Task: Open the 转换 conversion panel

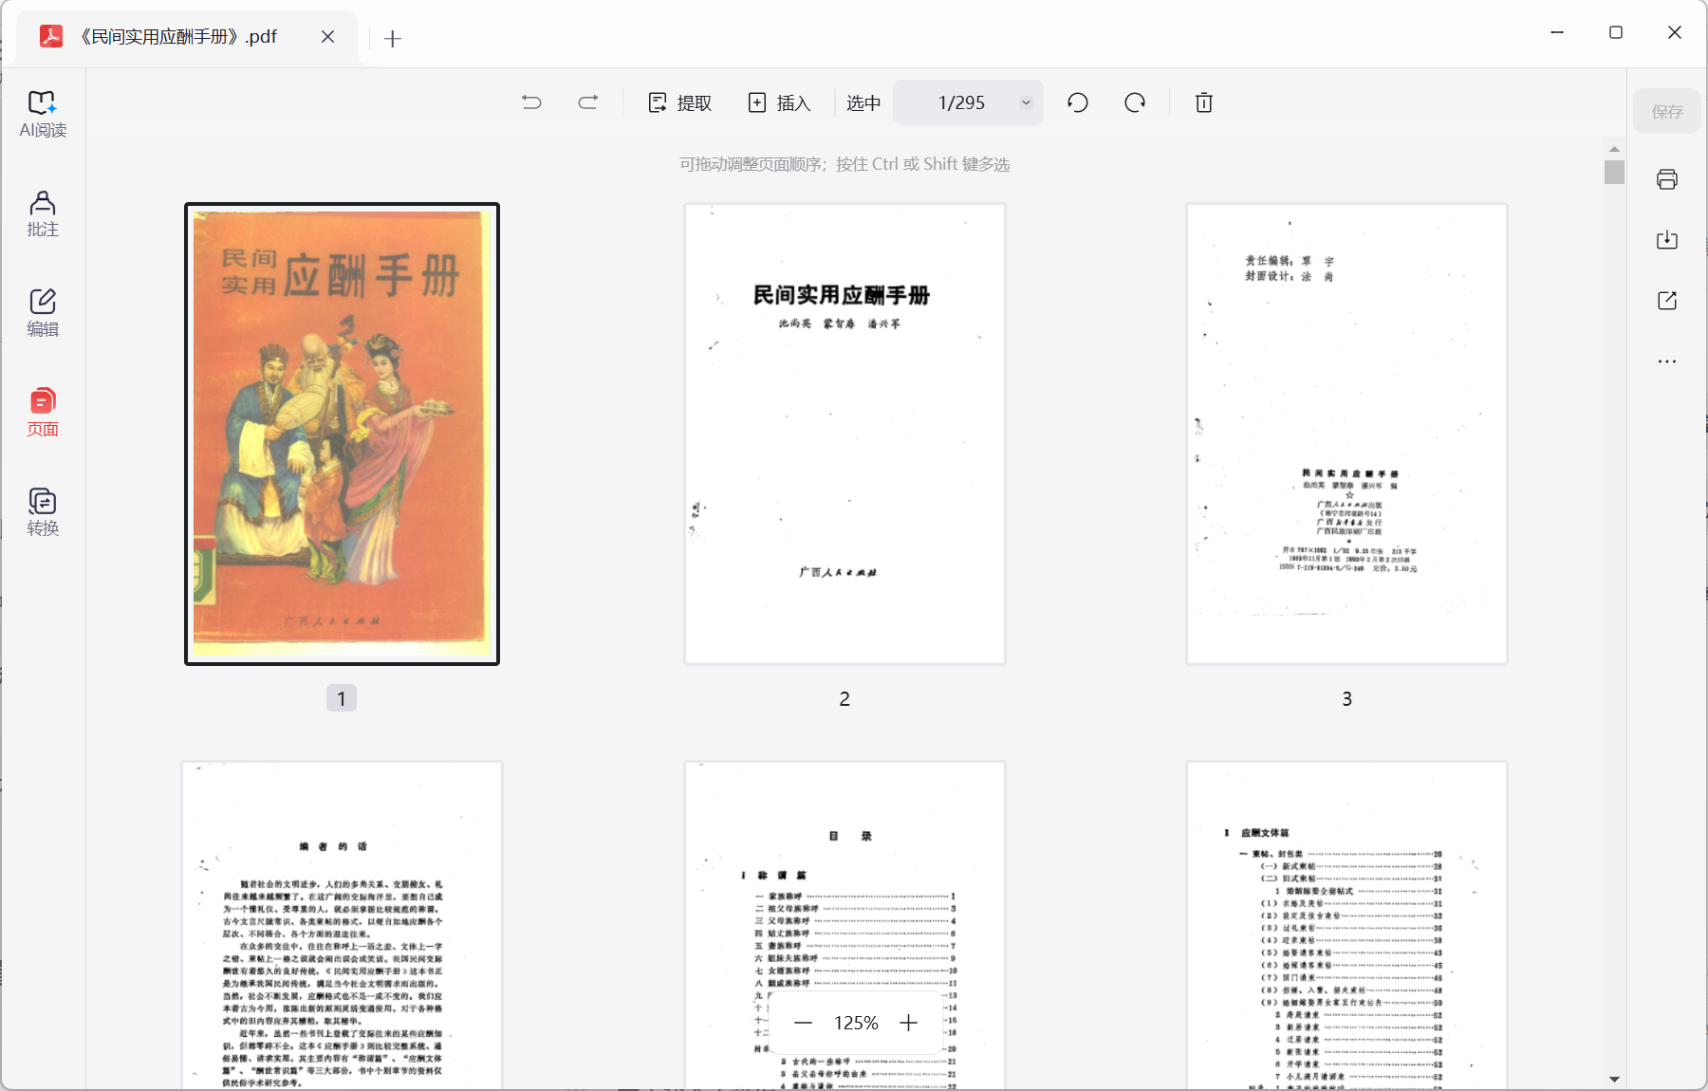Action: tap(42, 510)
